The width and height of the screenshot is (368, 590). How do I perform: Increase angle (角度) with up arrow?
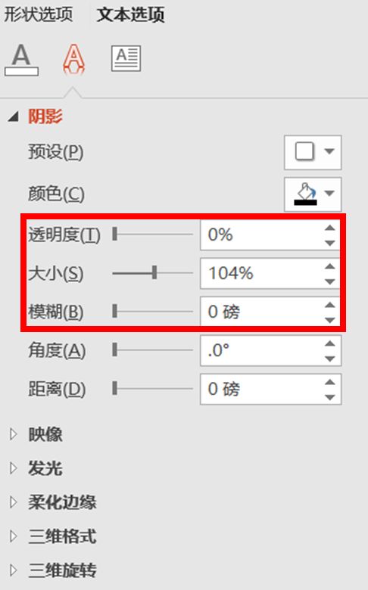[x=330, y=343]
